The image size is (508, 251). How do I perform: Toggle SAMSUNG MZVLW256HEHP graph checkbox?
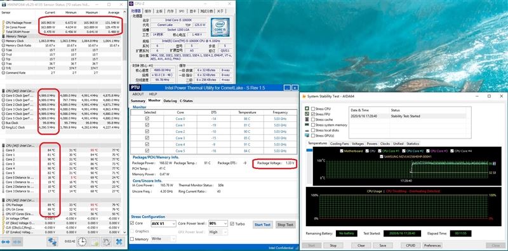(382, 156)
